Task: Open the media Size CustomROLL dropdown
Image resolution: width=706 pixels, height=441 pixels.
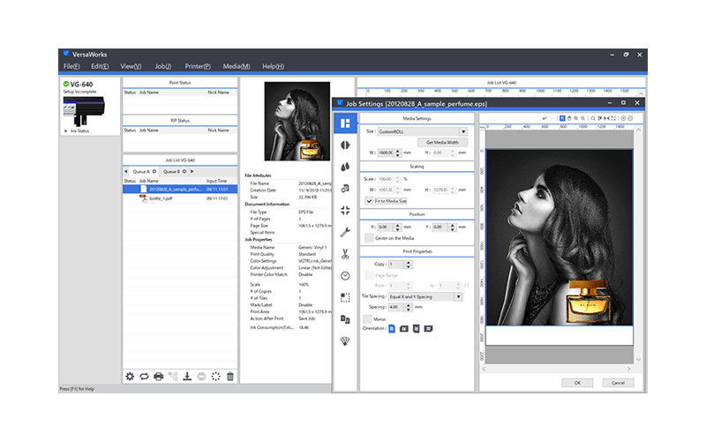Action: [x=422, y=131]
